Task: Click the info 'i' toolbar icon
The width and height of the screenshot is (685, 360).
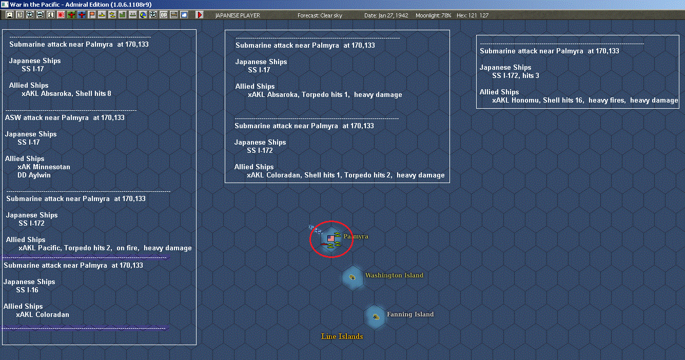Action: (50, 15)
